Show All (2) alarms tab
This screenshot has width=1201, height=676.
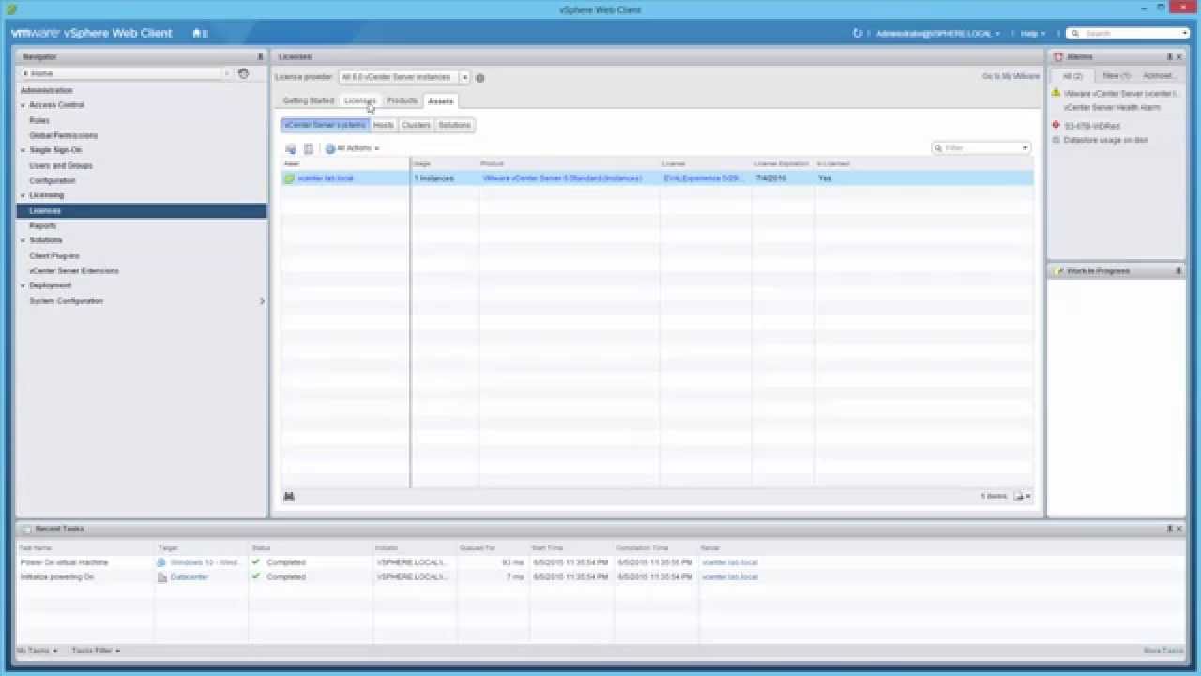click(x=1072, y=75)
